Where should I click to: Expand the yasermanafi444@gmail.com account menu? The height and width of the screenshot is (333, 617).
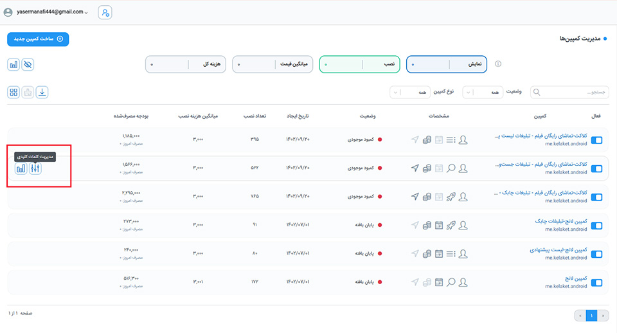[45, 12]
